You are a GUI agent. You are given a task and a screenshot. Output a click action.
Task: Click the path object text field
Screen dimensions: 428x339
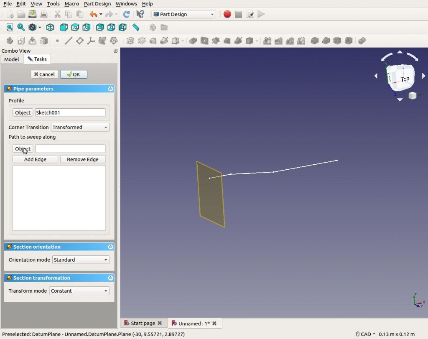pyautogui.click(x=70, y=149)
